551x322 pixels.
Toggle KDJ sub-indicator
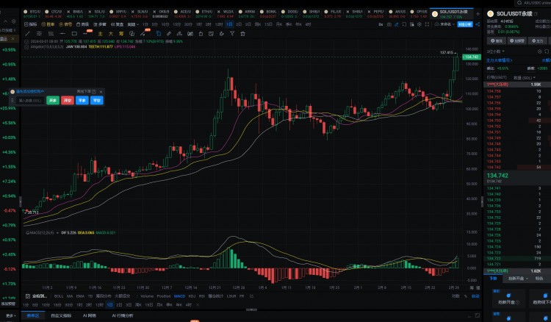pos(192,296)
